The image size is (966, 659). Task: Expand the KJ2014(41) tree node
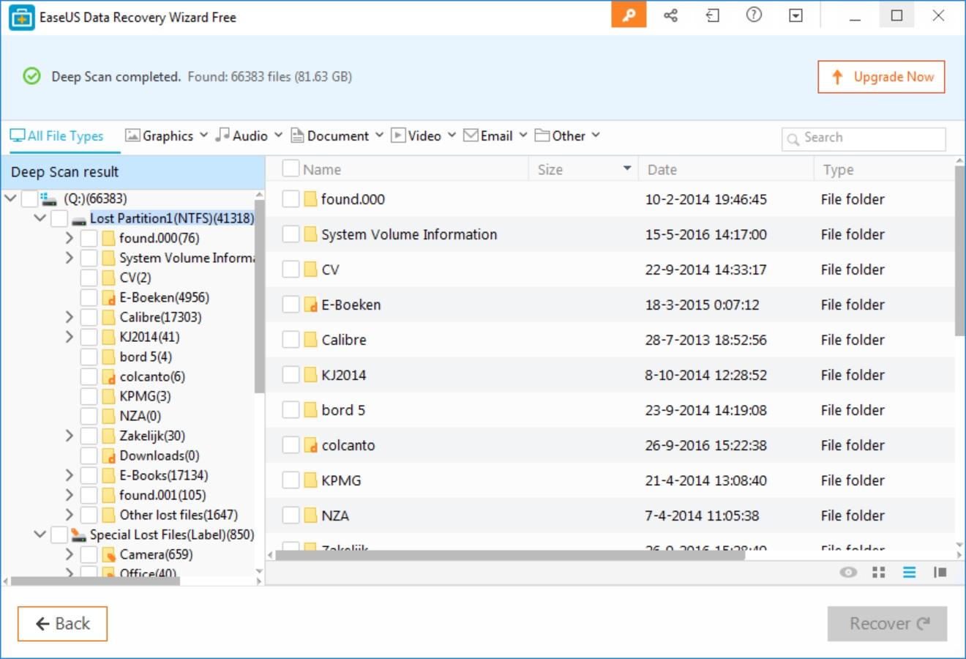pyautogui.click(x=69, y=337)
